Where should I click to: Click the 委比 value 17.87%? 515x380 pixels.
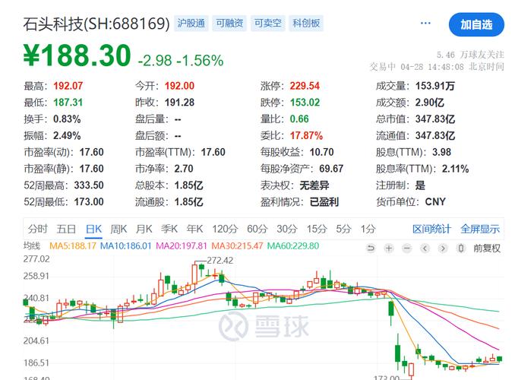(306, 135)
